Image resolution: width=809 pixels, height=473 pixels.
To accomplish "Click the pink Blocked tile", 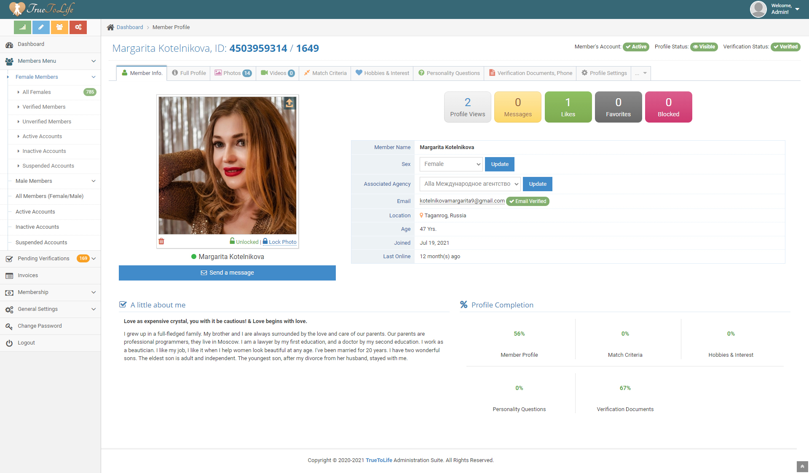I will 668,107.
